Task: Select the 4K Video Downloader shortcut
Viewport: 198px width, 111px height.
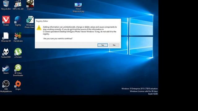Action: click(x=18, y=70)
